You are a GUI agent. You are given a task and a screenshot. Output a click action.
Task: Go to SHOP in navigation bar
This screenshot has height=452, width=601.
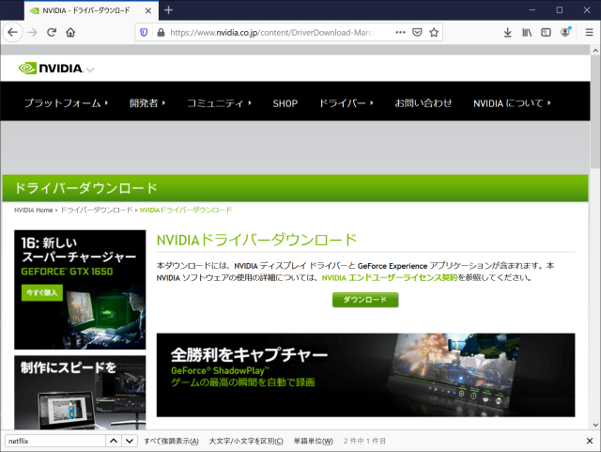point(285,103)
